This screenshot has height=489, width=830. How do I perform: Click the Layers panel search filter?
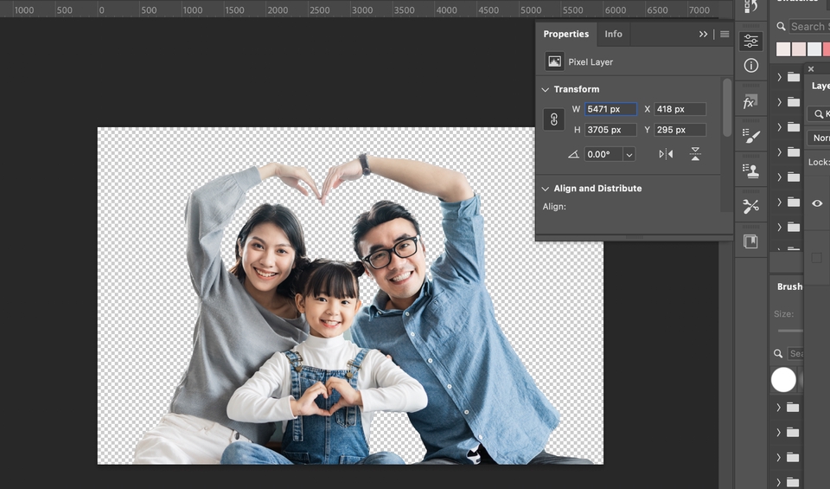(819, 113)
